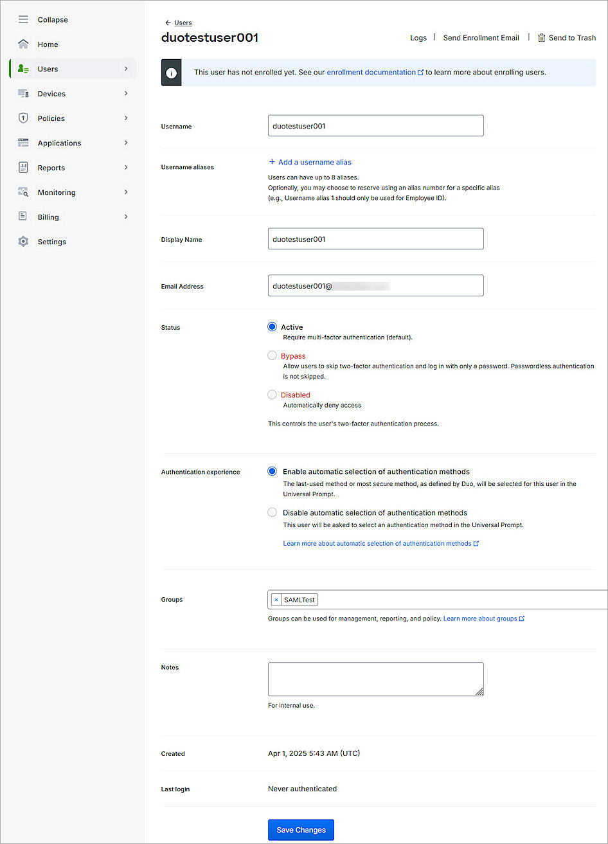608x844 pixels.
Task: Click the Applications icon in sidebar
Action: [23, 143]
